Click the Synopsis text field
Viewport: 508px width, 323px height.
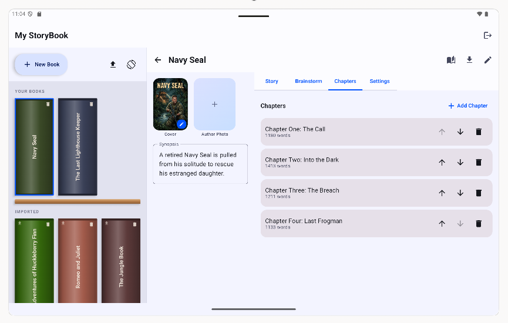tap(200, 164)
